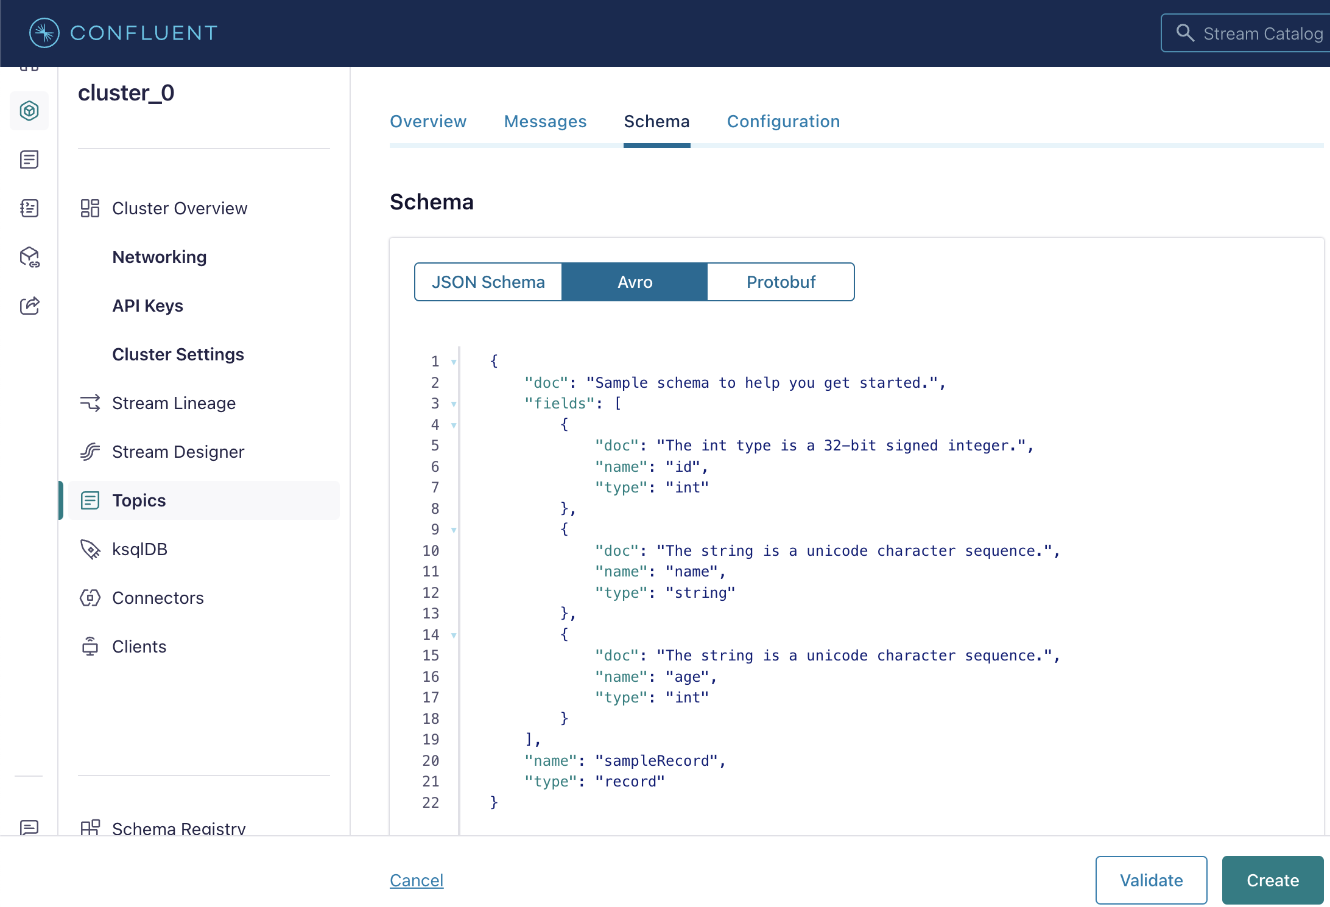This screenshot has height=907, width=1330.
Task: Open the linked cube icon in left rail
Action: coord(29,257)
